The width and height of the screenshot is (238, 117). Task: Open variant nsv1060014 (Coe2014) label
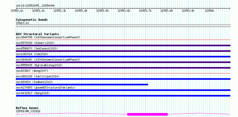pos(33,54)
